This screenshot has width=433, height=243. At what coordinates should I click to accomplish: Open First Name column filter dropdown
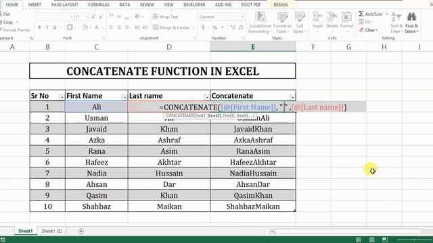point(124,97)
